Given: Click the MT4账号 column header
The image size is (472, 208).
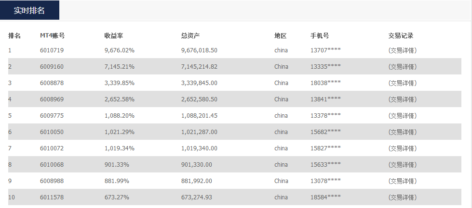Looking at the screenshot, I should click(x=53, y=36).
